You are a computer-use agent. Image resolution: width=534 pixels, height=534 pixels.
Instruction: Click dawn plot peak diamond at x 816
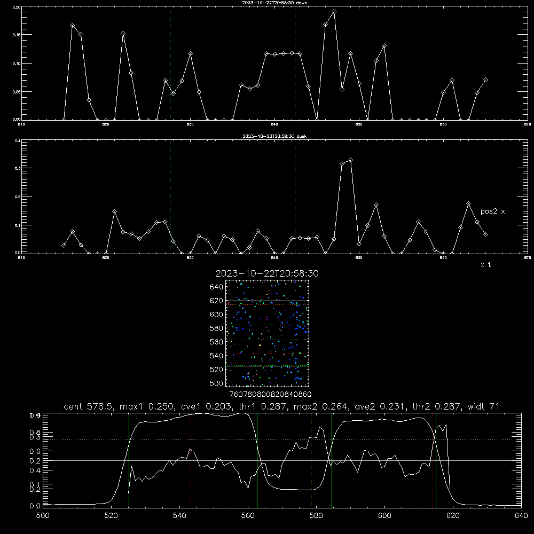tap(72, 26)
